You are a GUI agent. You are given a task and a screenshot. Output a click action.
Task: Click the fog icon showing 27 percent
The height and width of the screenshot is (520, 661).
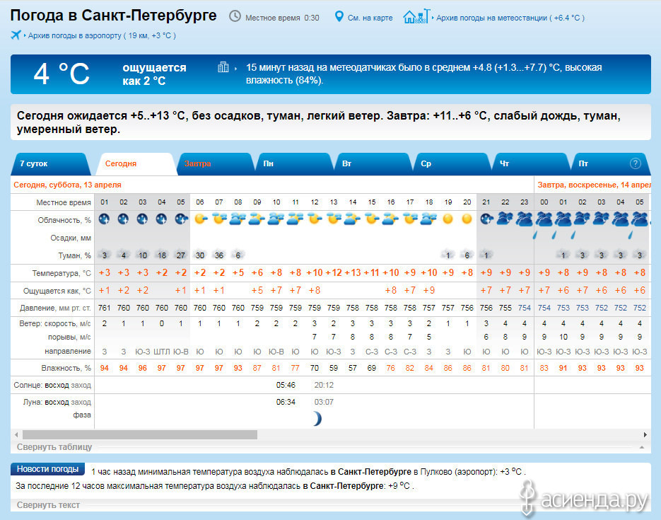[181, 255]
